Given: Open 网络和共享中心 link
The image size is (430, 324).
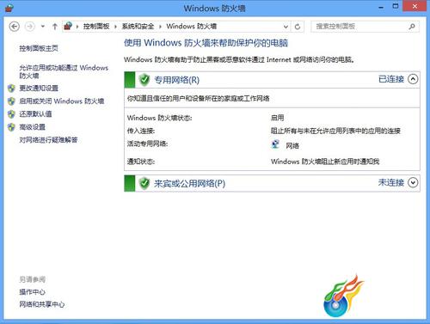Looking at the screenshot, I should 42,304.
